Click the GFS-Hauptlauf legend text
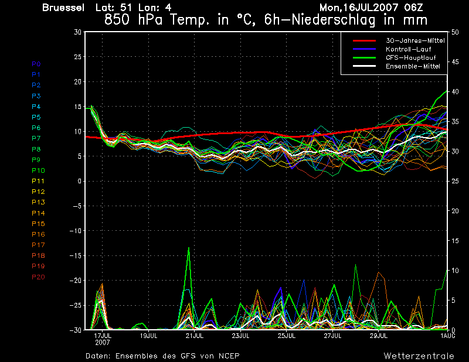Screen dimensions: 469x362 coord(411,57)
